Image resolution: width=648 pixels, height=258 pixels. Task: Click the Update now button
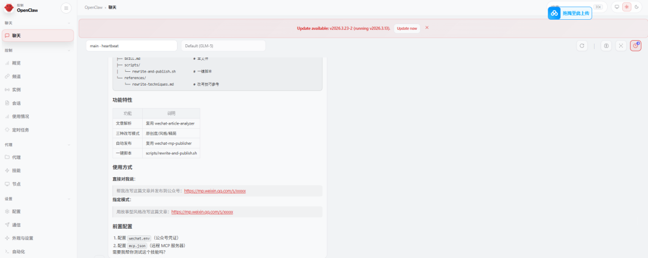pos(407,28)
